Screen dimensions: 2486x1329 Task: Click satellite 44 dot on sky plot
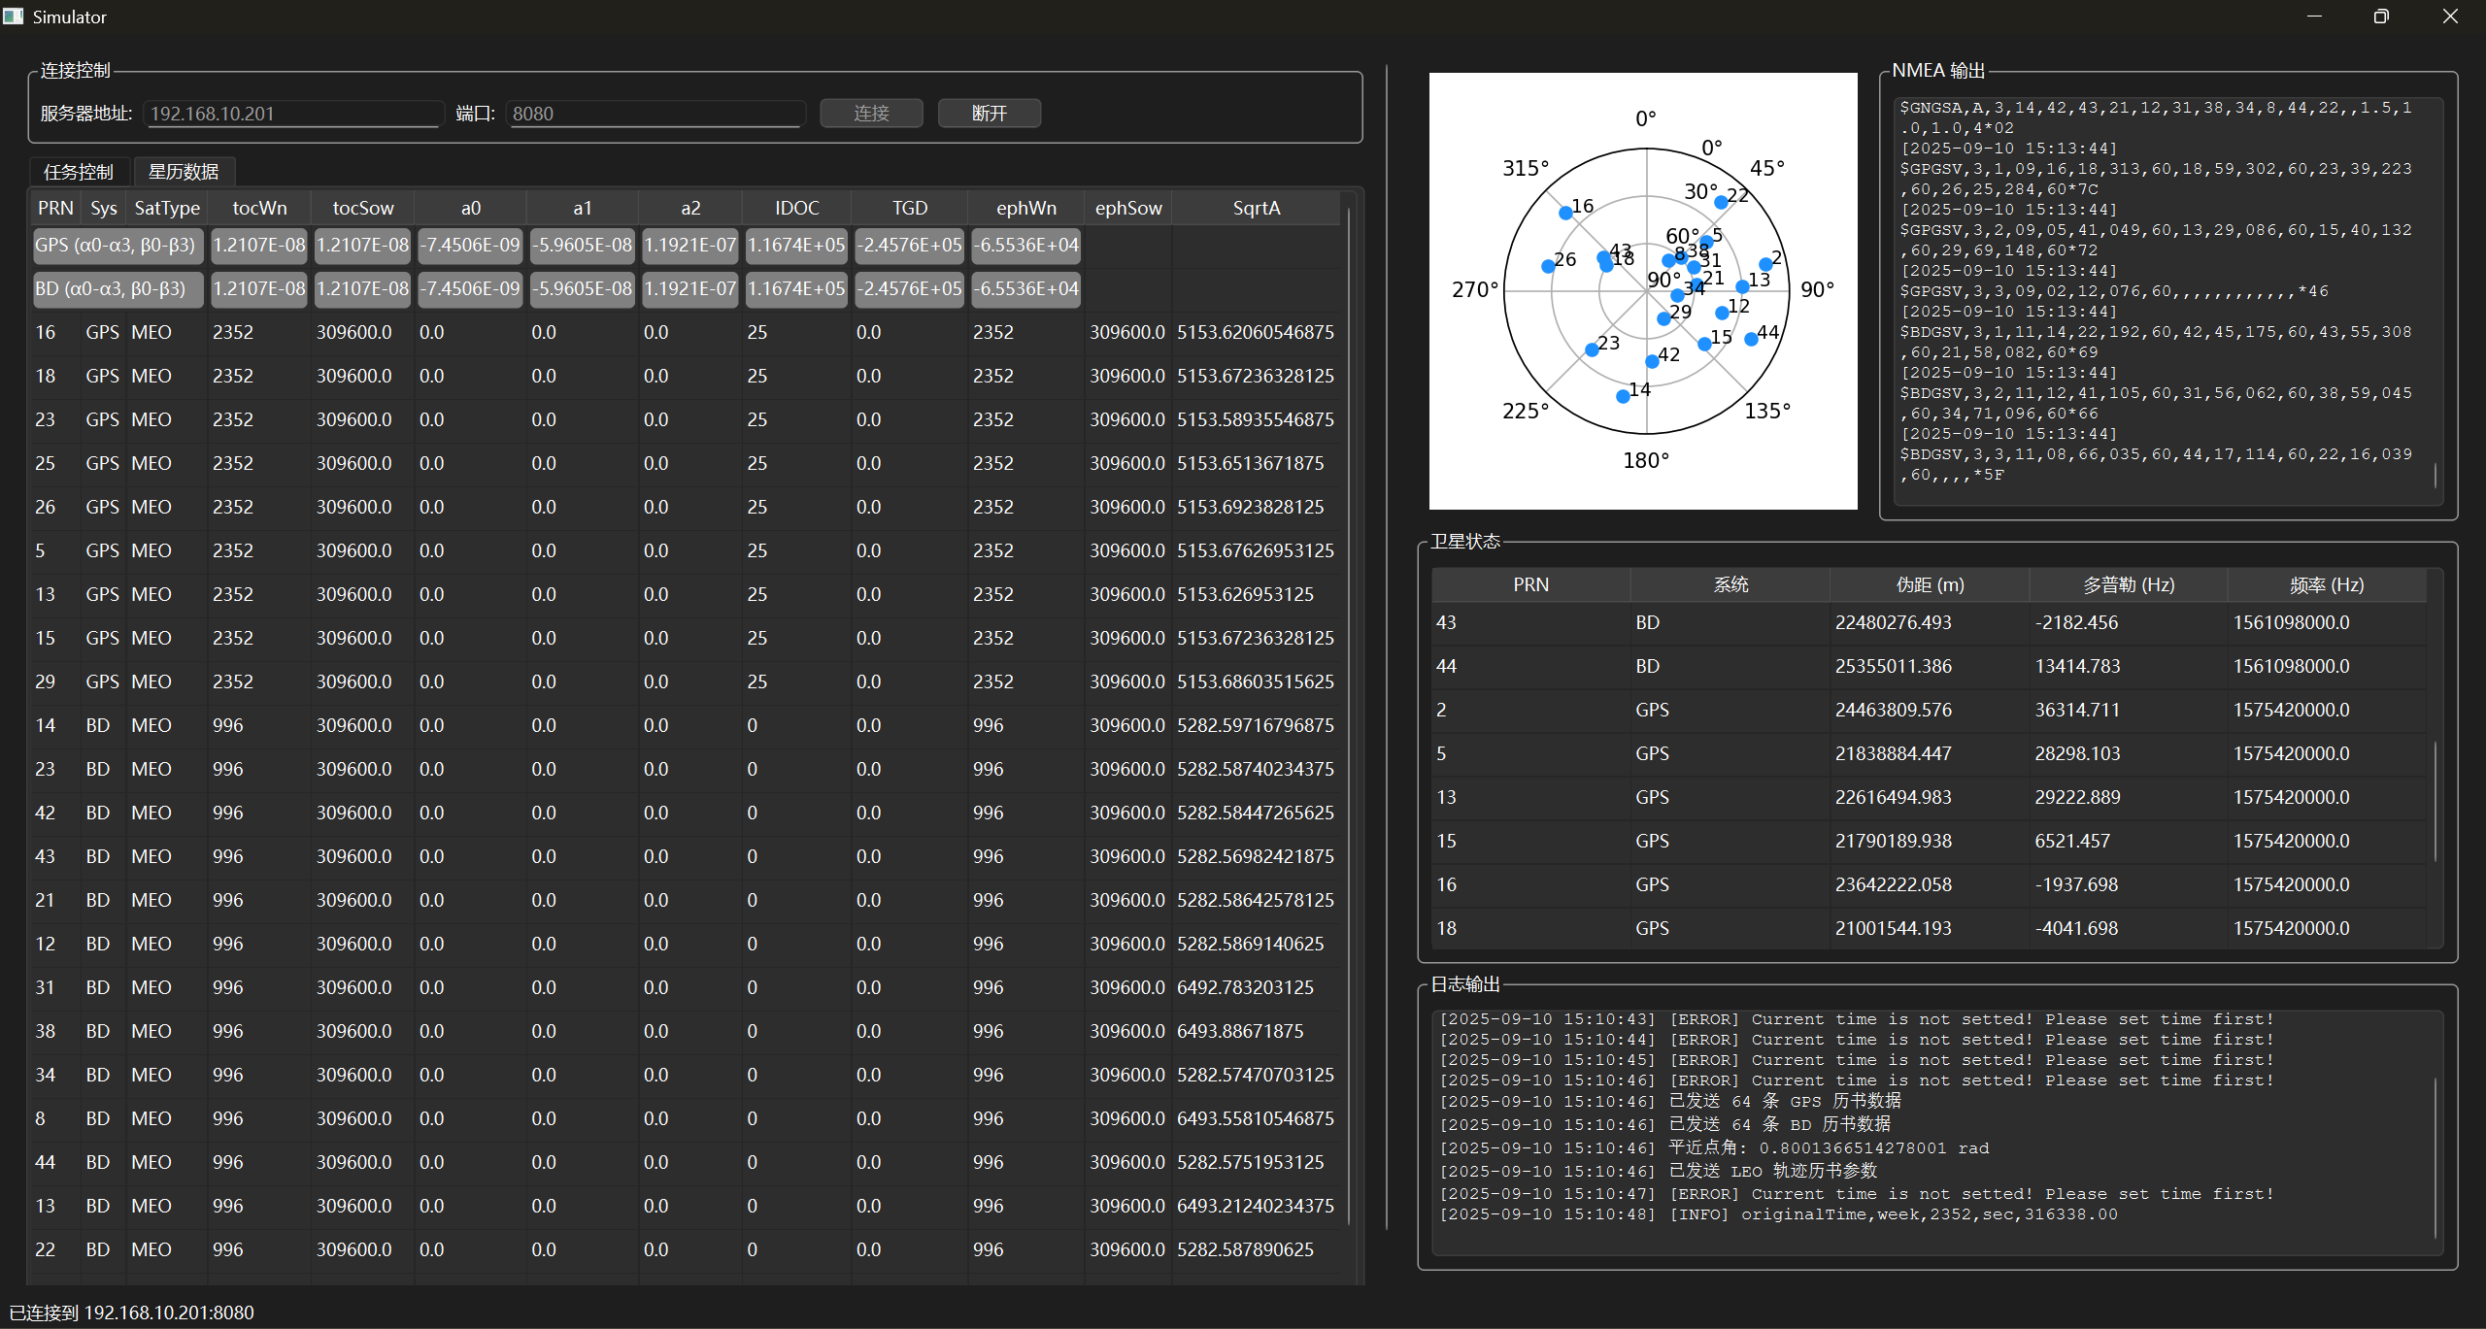[x=1751, y=339]
